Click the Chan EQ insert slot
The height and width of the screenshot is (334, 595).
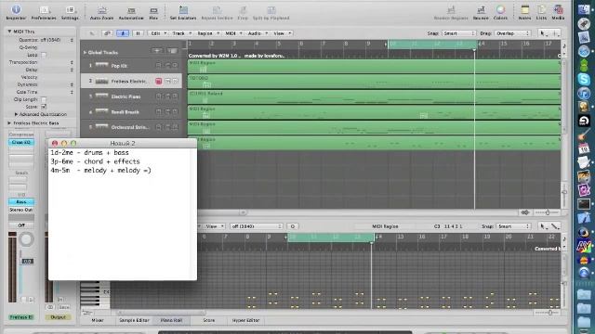[21, 142]
